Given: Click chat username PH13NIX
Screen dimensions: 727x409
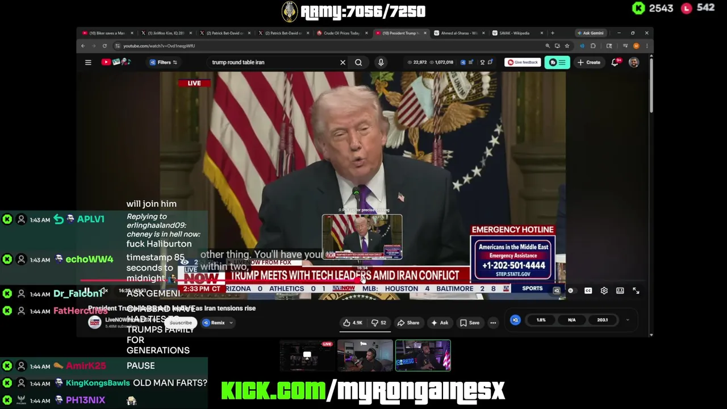Looking at the screenshot, I should (x=85, y=400).
